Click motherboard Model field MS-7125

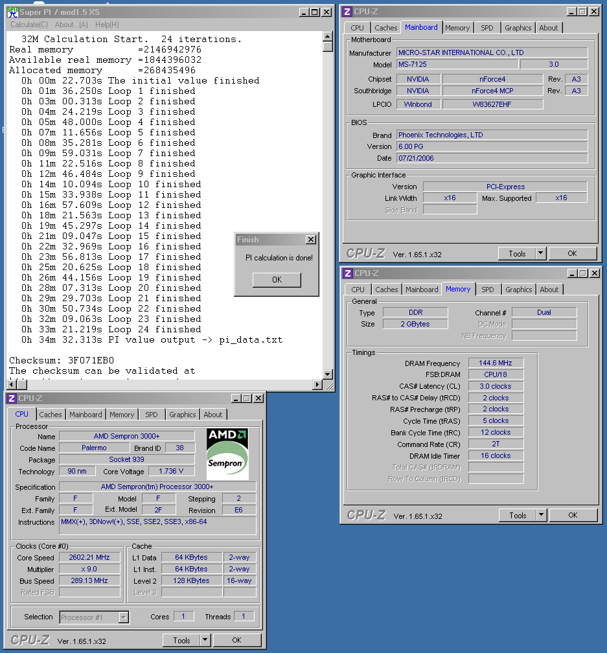click(x=457, y=64)
